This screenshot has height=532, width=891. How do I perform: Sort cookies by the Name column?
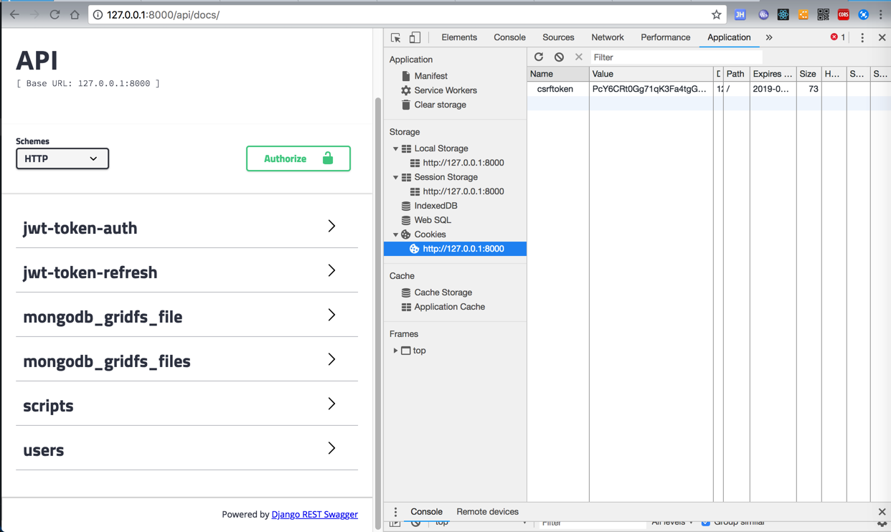coord(558,74)
